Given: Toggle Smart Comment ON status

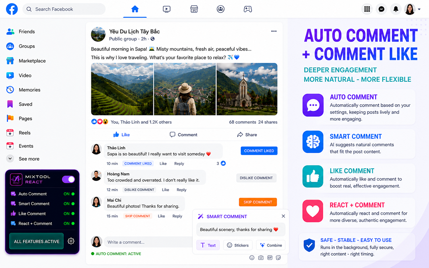Looking at the screenshot, I should pyautogui.click(x=69, y=204).
